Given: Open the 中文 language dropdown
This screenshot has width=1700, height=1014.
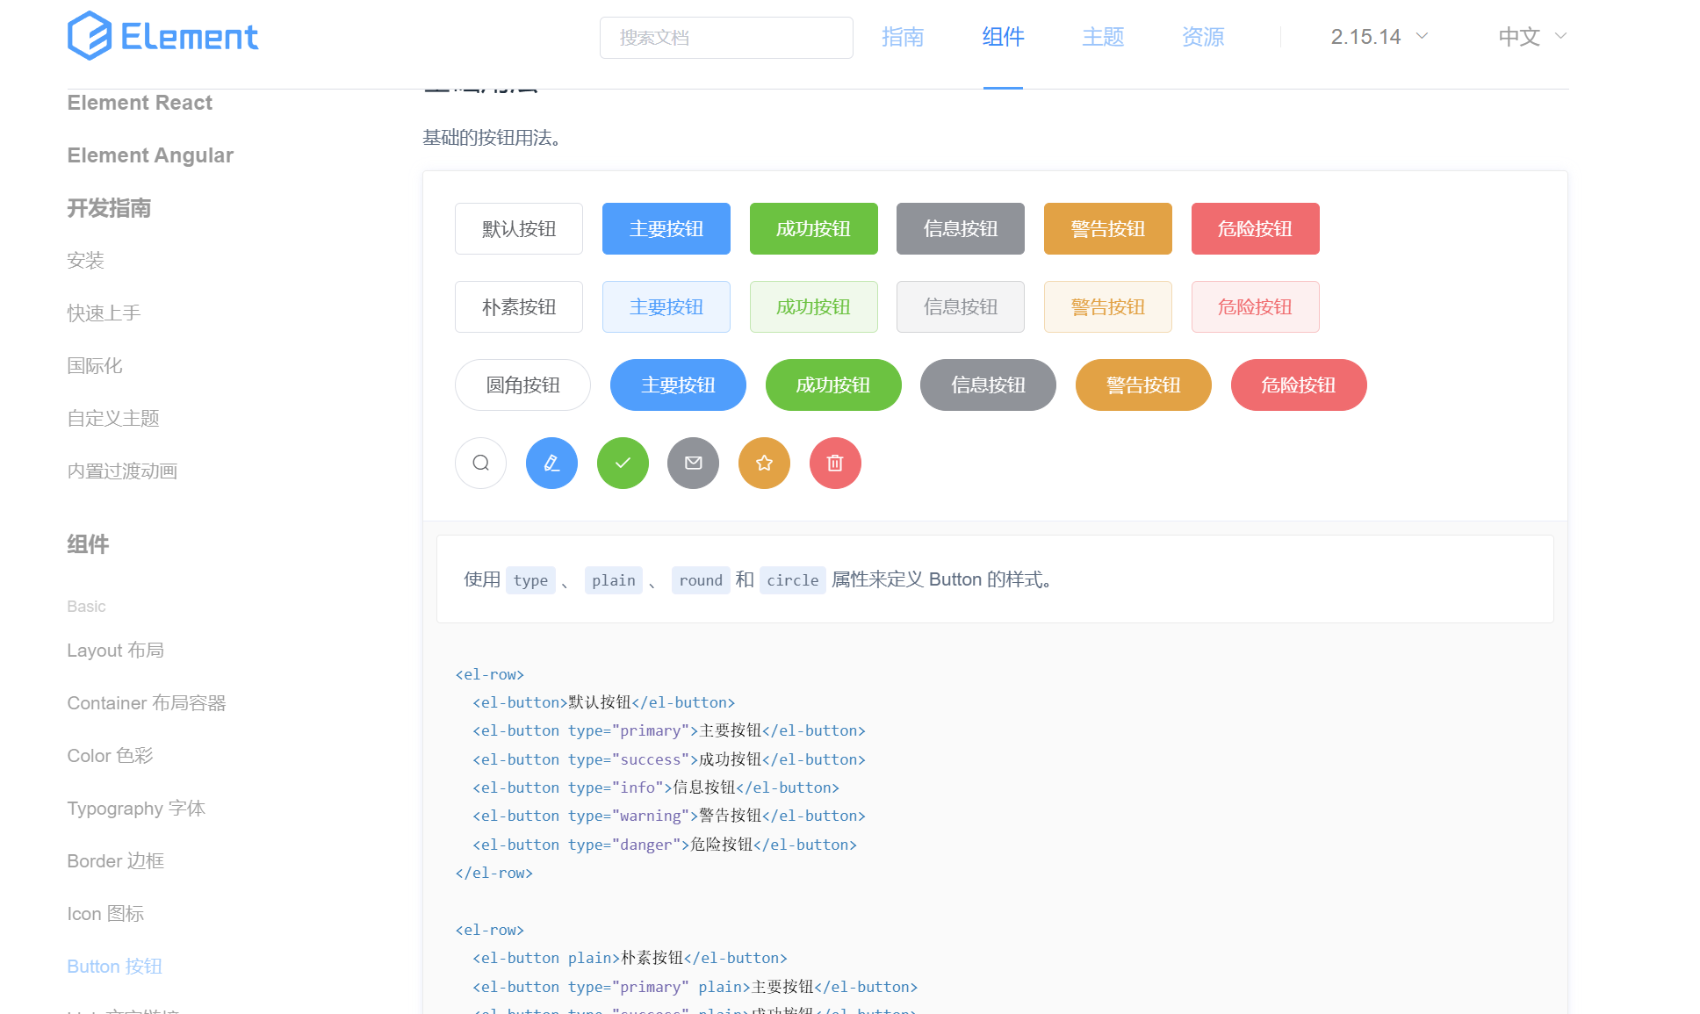Looking at the screenshot, I should click(x=1531, y=37).
